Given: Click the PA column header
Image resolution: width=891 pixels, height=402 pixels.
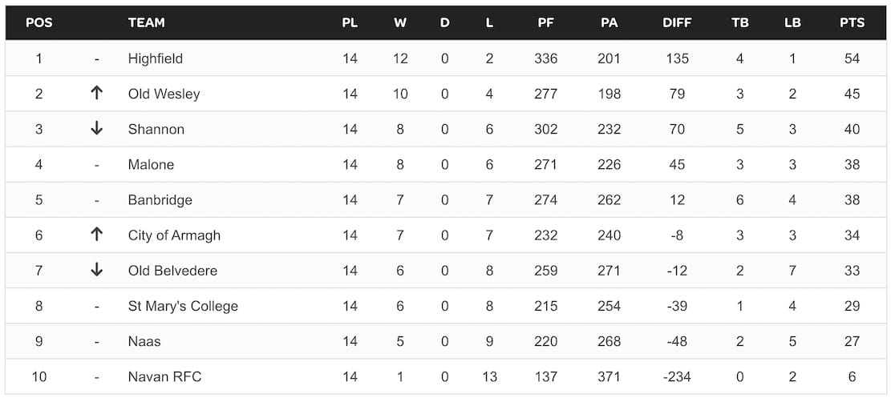Looking at the screenshot, I should [x=610, y=22].
